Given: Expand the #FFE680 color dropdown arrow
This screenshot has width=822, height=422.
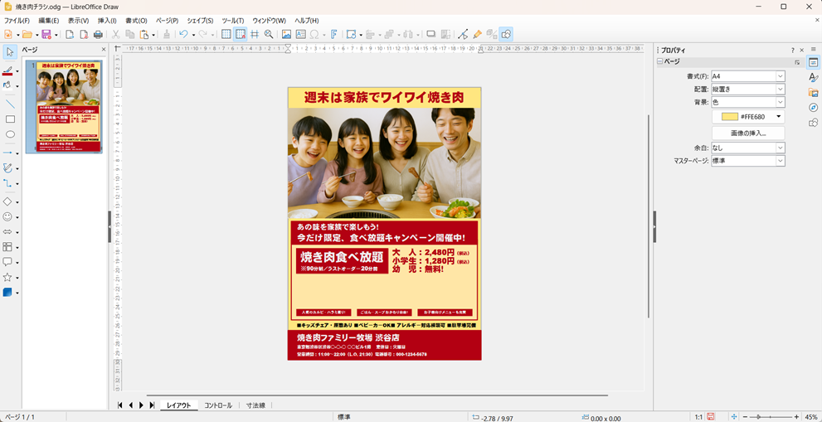Looking at the screenshot, I should pos(779,116).
